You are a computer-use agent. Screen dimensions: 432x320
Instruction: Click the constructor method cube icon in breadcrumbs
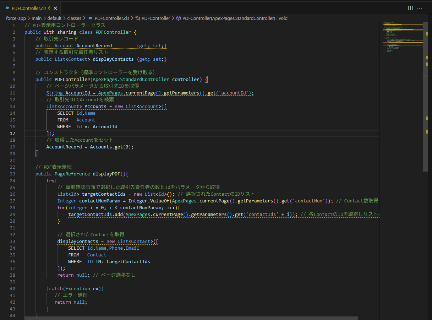click(179, 18)
